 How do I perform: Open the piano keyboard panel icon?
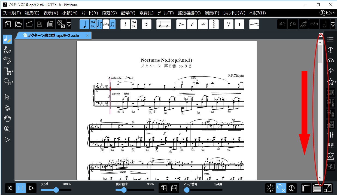pos(330,145)
